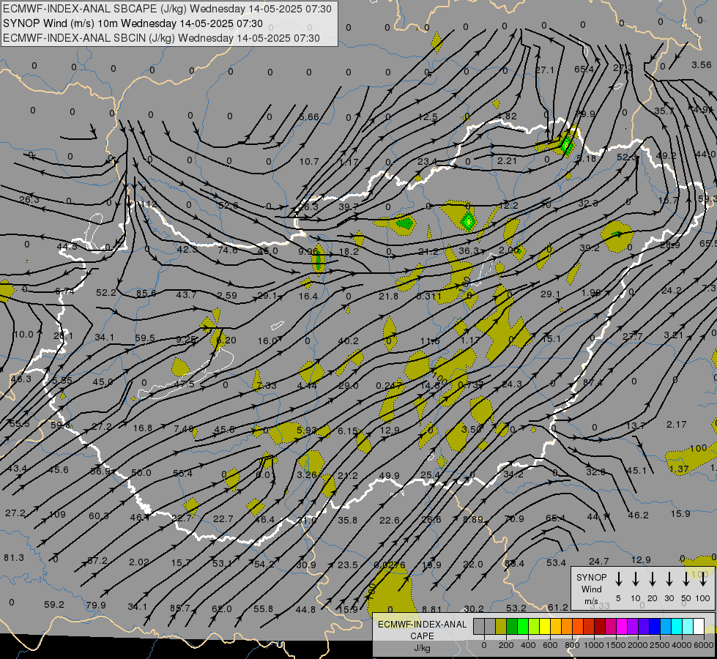Click the map value '70.9'
The image size is (717, 659).
pyautogui.click(x=514, y=518)
